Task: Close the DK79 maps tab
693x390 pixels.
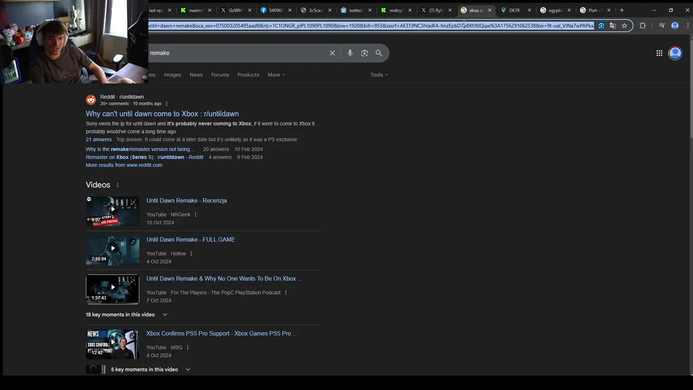Action: click(529, 10)
